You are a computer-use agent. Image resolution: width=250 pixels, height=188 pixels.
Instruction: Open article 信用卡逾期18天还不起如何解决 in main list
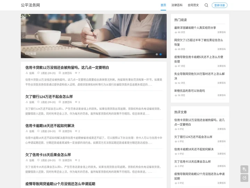50,126
